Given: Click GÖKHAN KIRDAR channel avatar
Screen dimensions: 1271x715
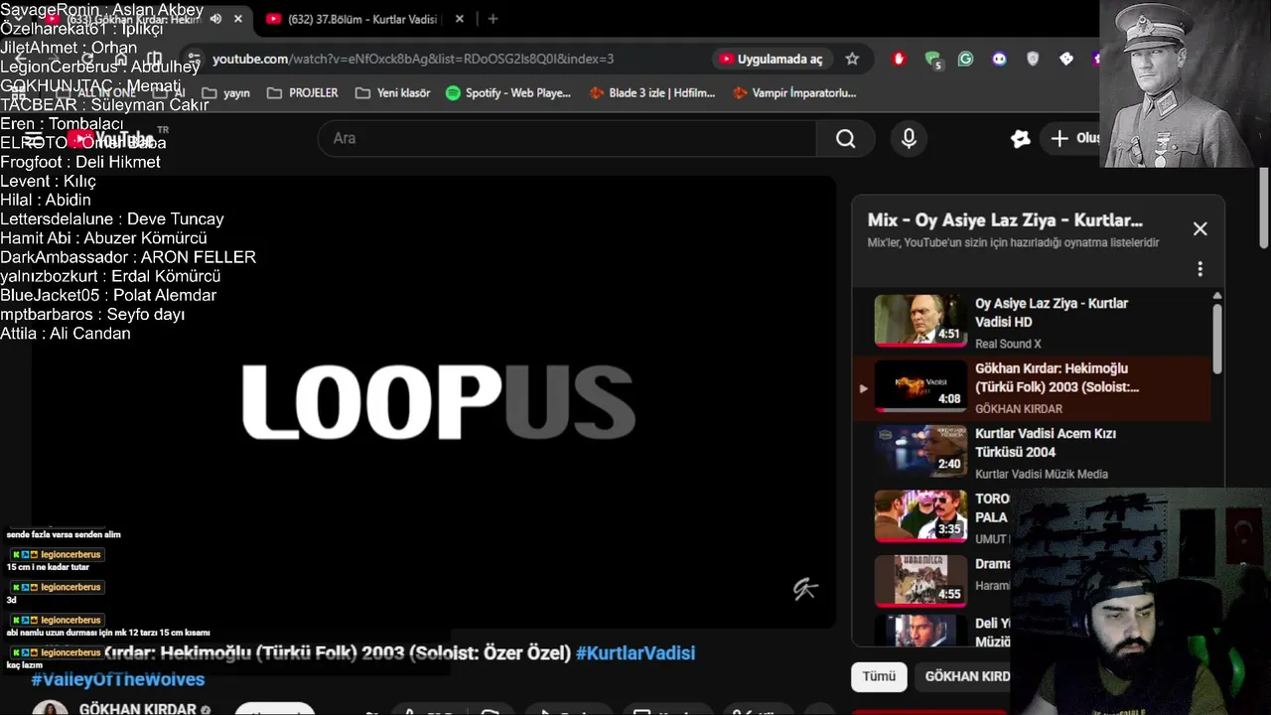Looking at the screenshot, I should [x=51, y=708].
